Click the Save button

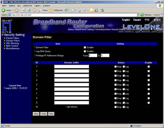(x=36, y=114)
